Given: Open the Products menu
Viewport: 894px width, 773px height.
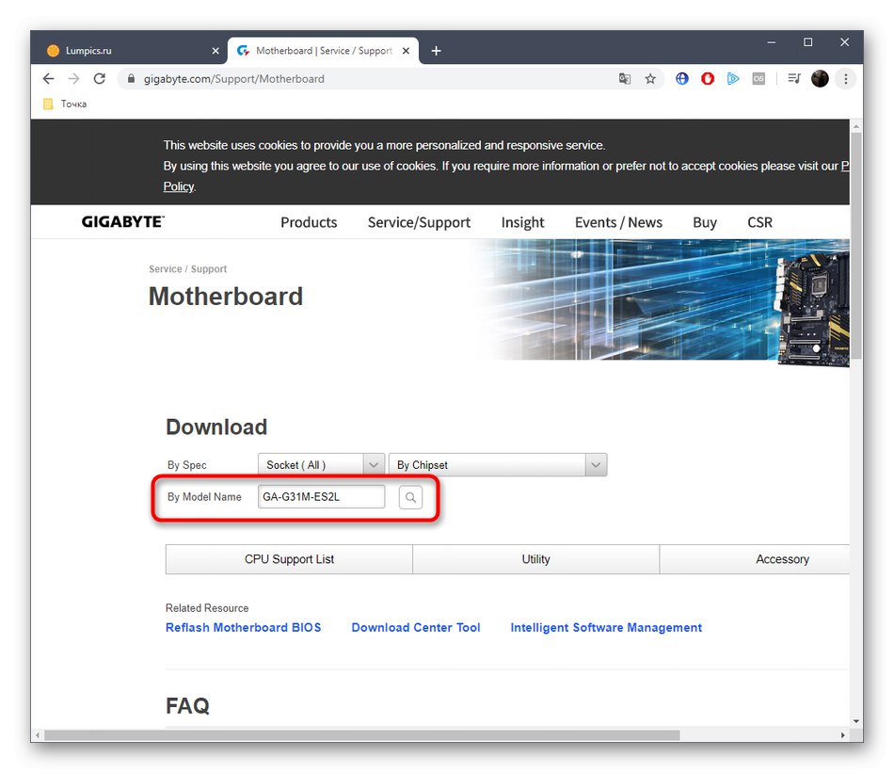Looking at the screenshot, I should click(x=309, y=222).
